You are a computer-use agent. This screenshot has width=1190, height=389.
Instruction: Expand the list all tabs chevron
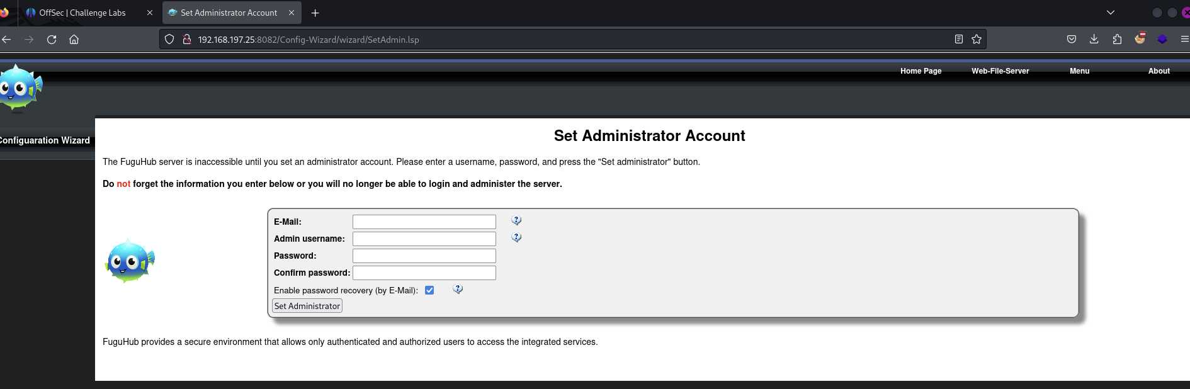tap(1110, 13)
